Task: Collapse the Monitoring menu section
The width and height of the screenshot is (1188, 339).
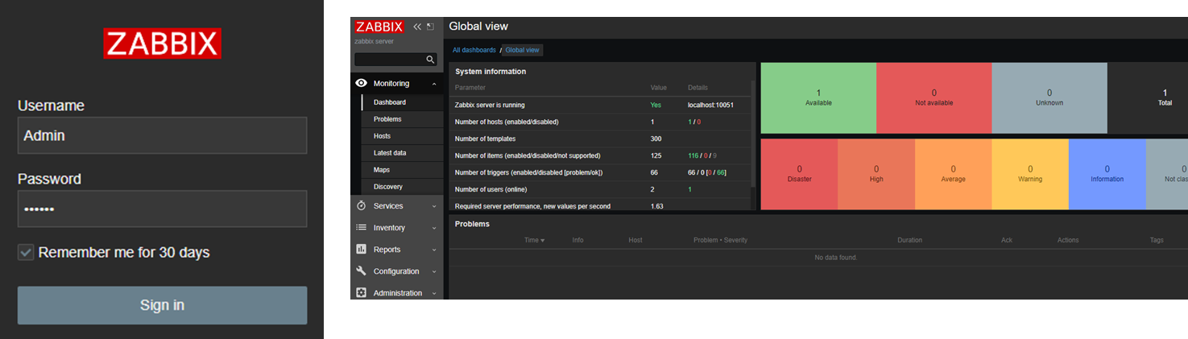Action: [434, 84]
